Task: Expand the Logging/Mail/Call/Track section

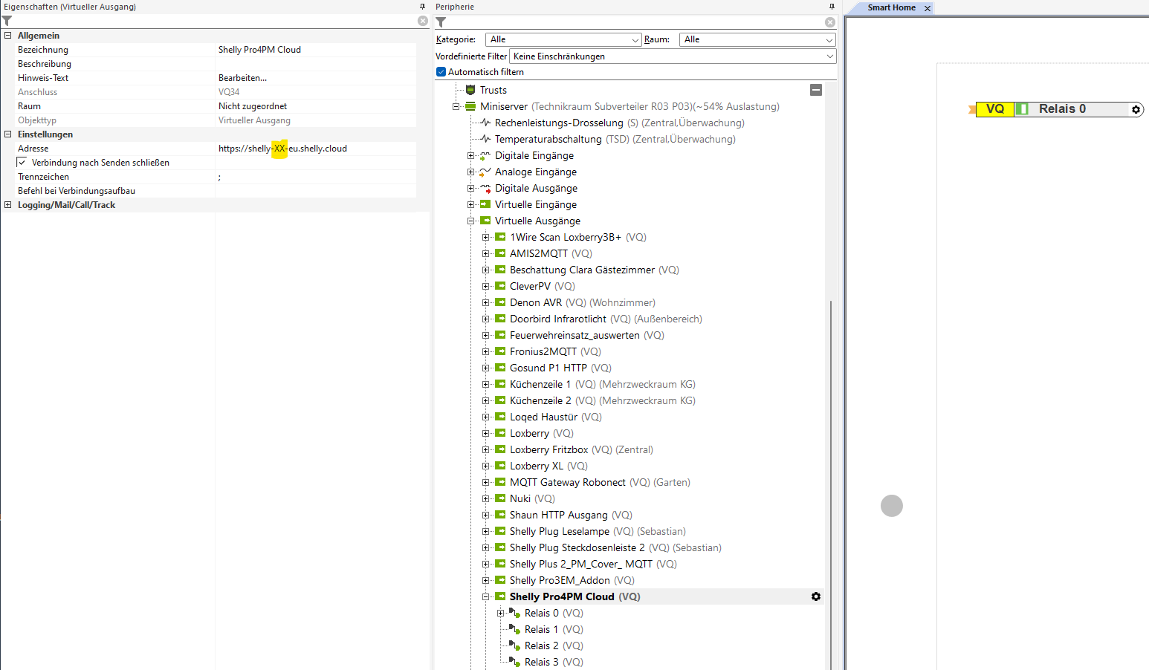Action: 8,205
